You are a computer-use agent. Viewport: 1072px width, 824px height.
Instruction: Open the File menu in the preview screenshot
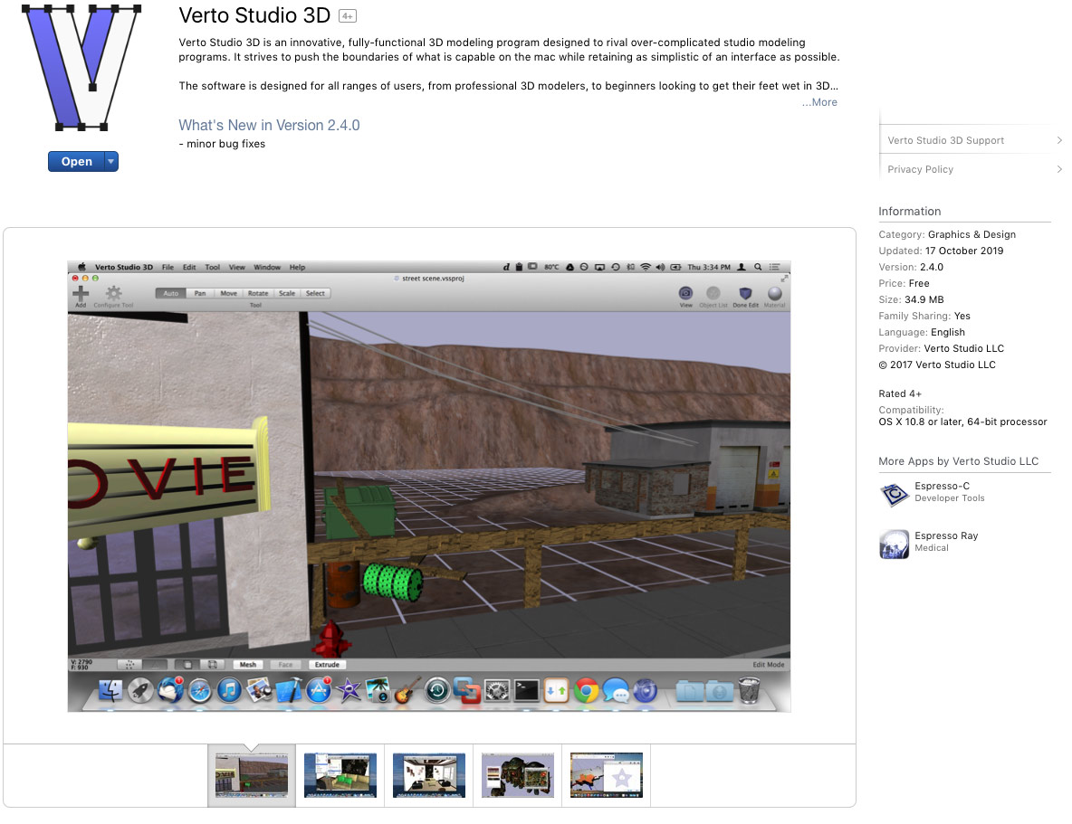tap(167, 267)
